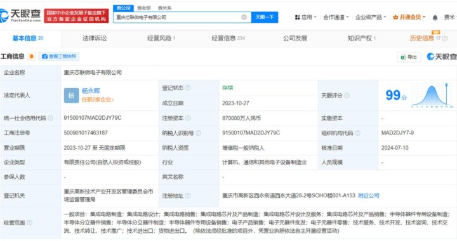The width and height of the screenshot is (457, 241).
Task: Click the 组织机构代码 value MAD2DJY7-9
Action: 397,133
